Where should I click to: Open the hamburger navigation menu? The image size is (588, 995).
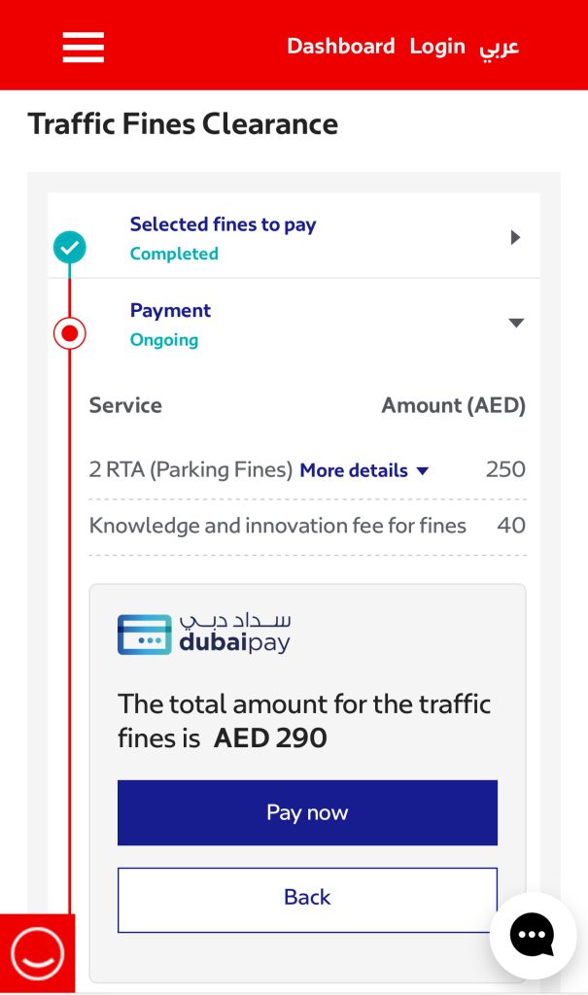pyautogui.click(x=84, y=47)
